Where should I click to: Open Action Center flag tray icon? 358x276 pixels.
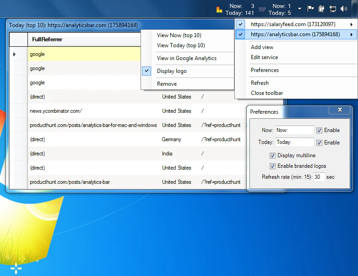pyautogui.click(x=310, y=9)
